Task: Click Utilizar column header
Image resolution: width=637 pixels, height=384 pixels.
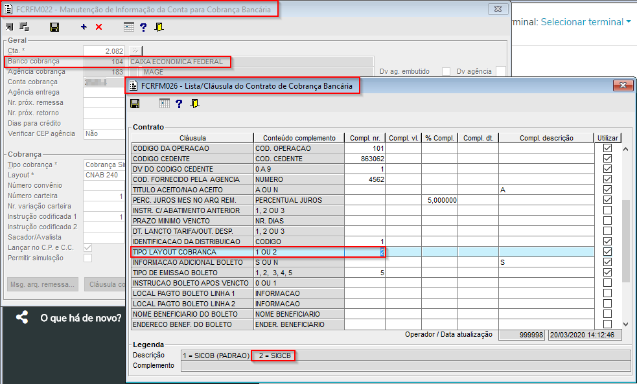Action: click(608, 138)
